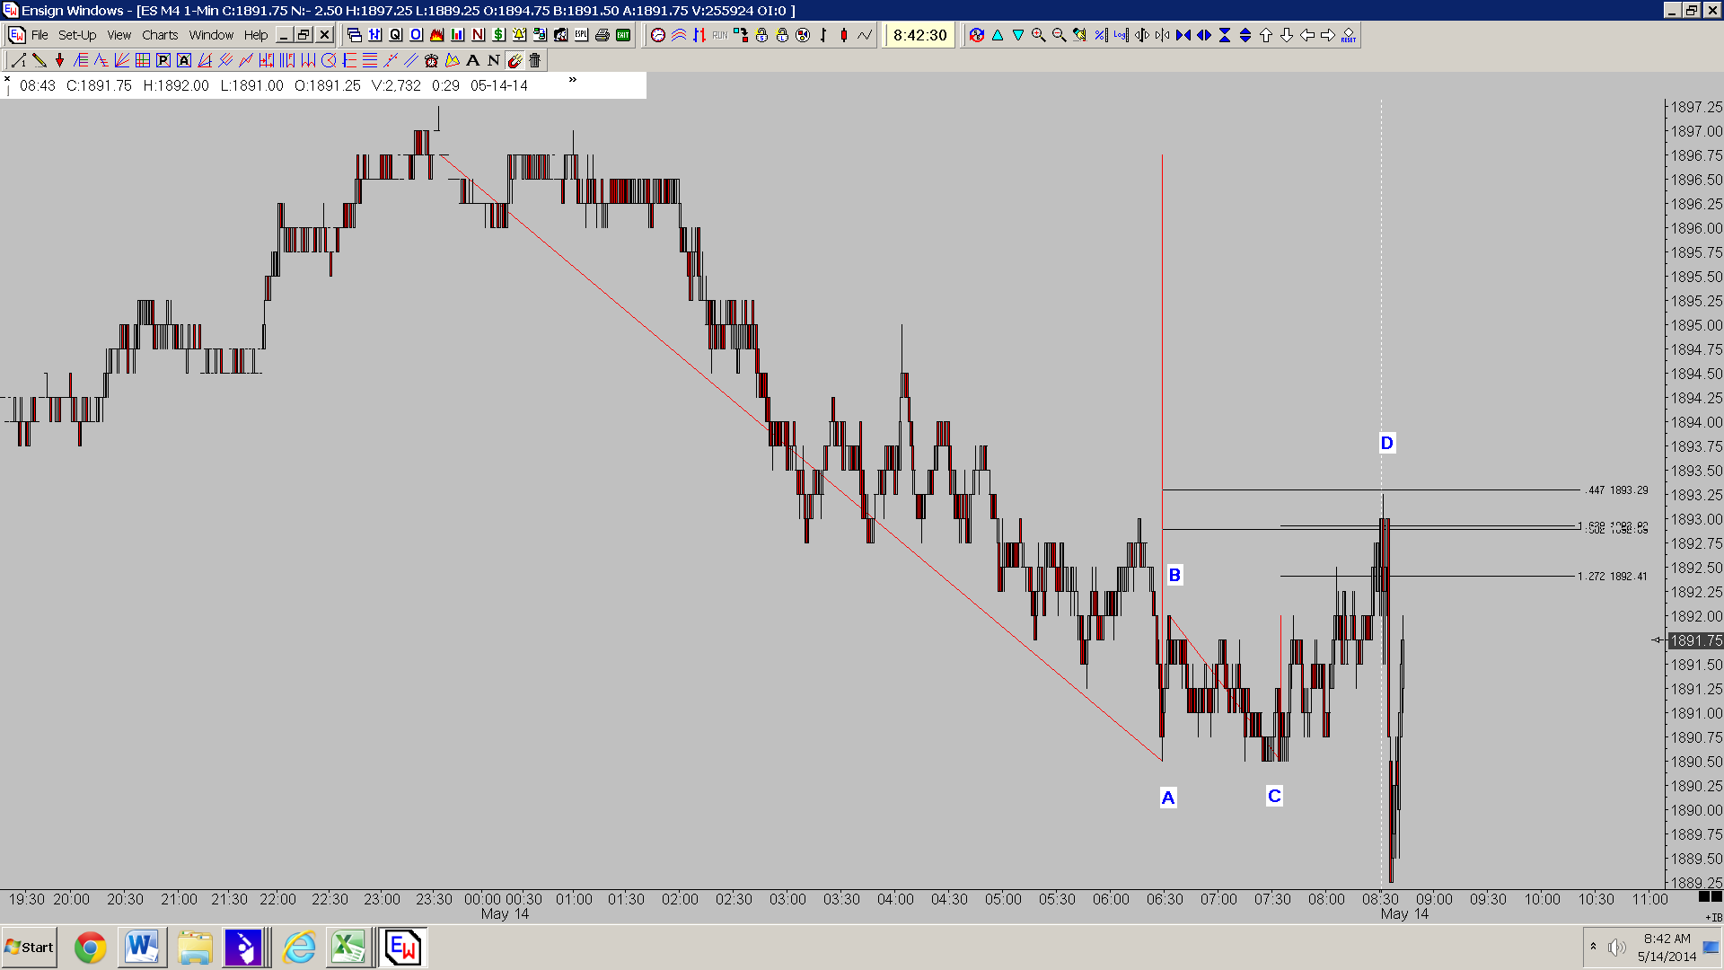The height and width of the screenshot is (970, 1724).
Task: Toggle the bar chart style icon
Action: coord(823,35)
